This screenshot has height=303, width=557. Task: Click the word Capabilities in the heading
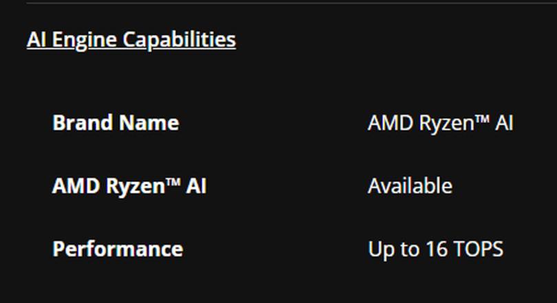(179, 40)
